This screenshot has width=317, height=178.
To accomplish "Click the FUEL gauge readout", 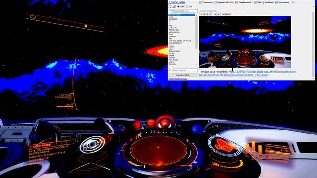I will pos(279,150).
